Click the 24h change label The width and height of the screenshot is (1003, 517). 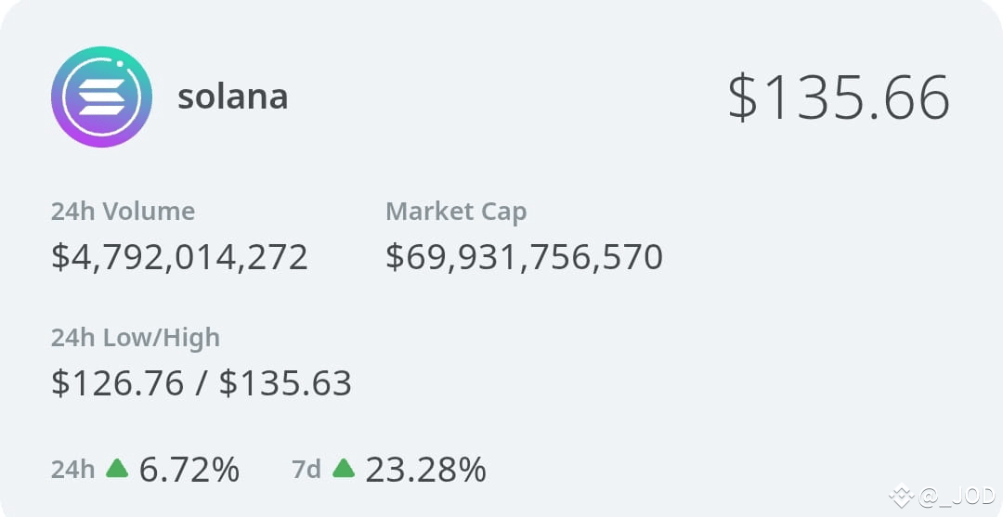(x=73, y=470)
